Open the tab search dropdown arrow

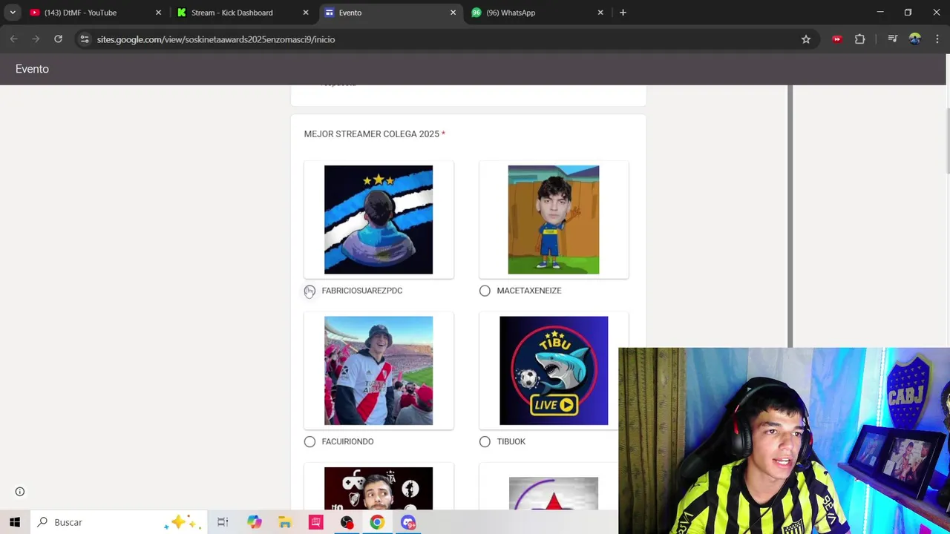(13, 13)
